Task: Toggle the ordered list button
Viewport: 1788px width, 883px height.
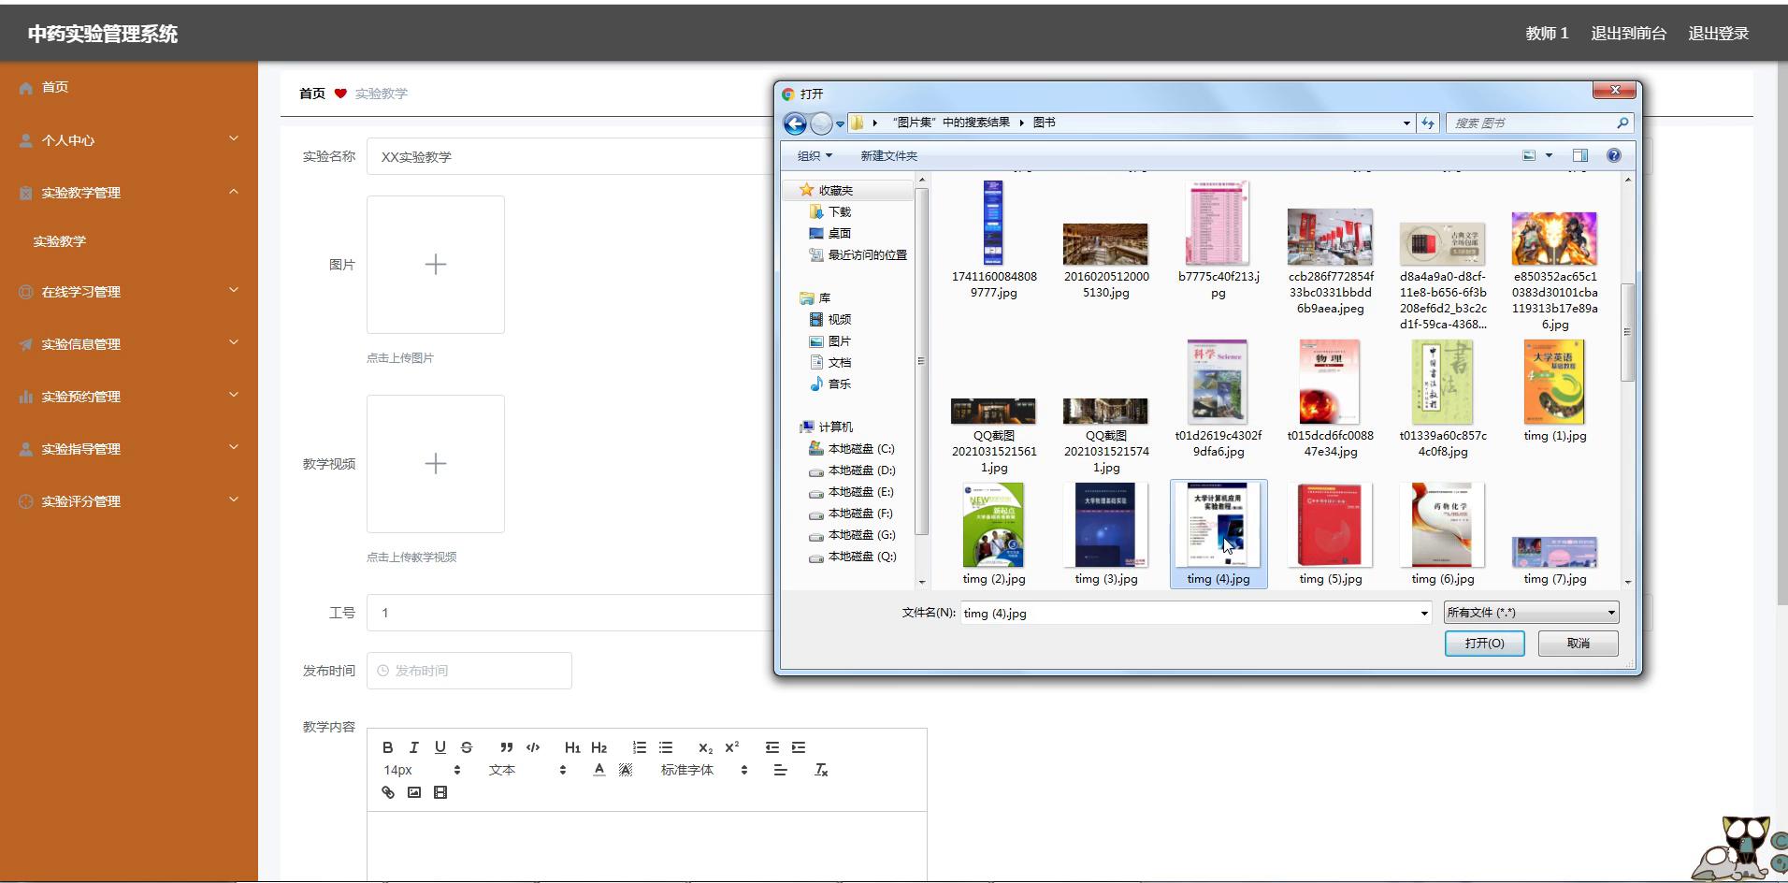Action: [640, 747]
